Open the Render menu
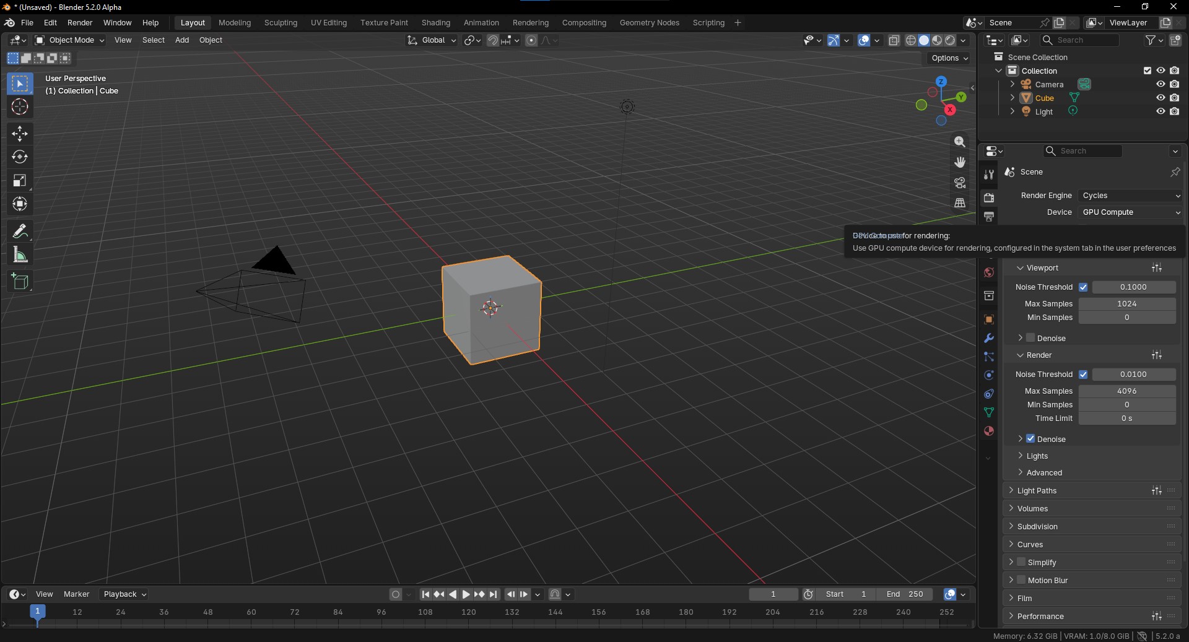 coord(80,23)
